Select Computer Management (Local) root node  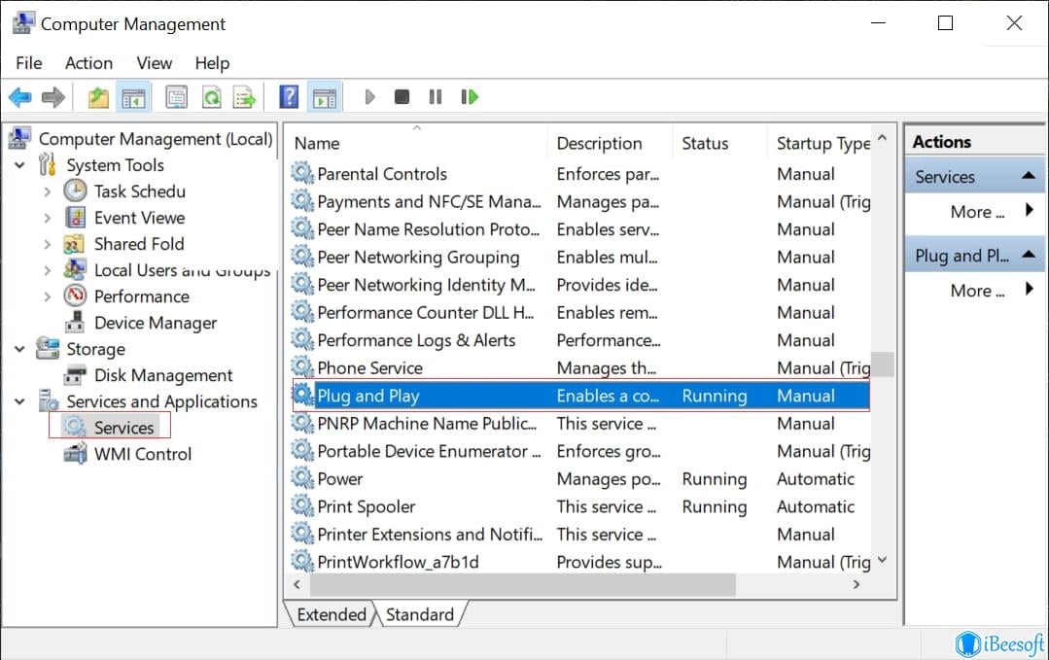pos(156,138)
